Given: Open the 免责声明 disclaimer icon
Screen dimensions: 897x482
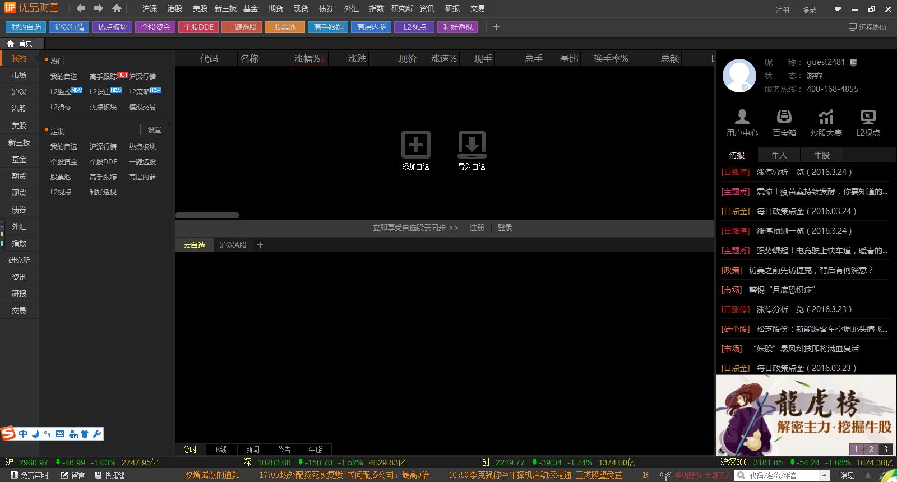Looking at the screenshot, I should tap(14, 475).
